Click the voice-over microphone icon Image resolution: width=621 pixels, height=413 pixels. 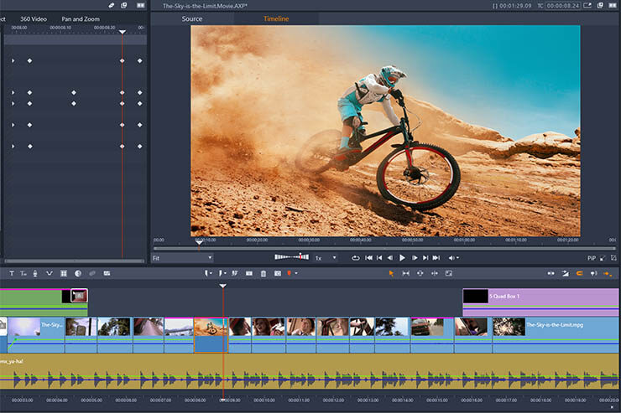pyautogui.click(x=36, y=273)
